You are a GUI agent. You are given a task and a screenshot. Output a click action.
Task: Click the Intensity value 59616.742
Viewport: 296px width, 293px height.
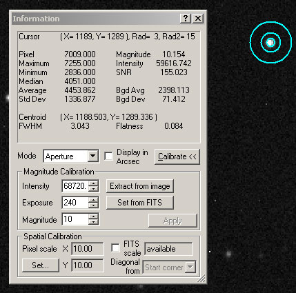(x=174, y=63)
